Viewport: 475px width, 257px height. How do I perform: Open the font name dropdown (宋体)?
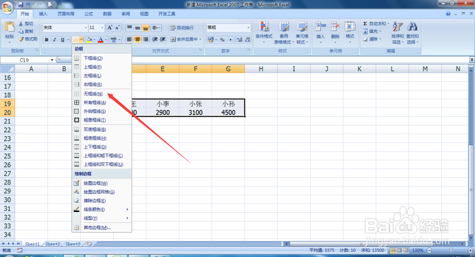pyautogui.click(x=85, y=28)
